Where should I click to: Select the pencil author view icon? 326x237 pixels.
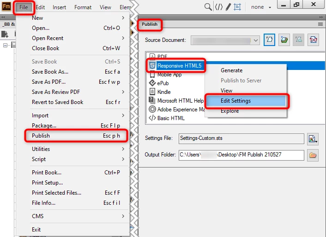pos(229,7)
